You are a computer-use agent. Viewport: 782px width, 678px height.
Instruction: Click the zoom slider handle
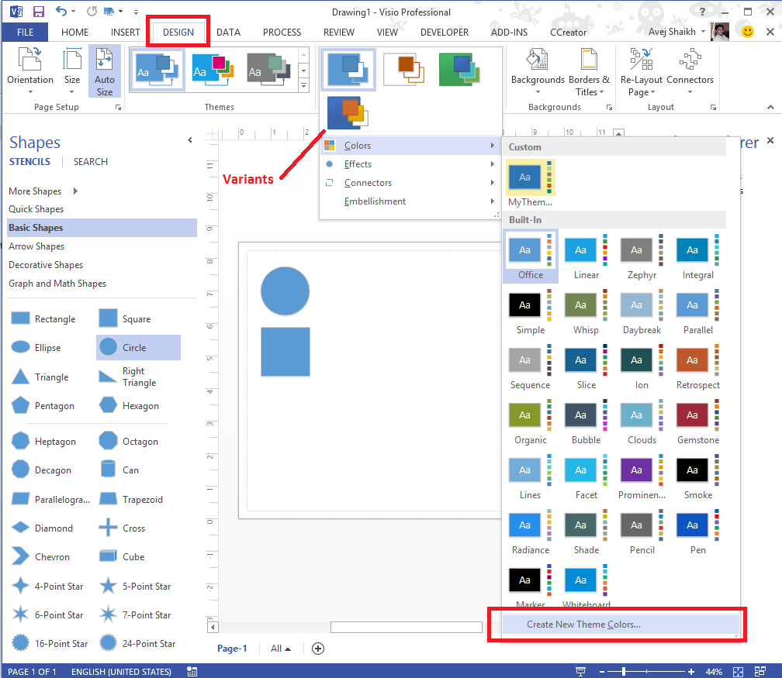click(x=624, y=672)
